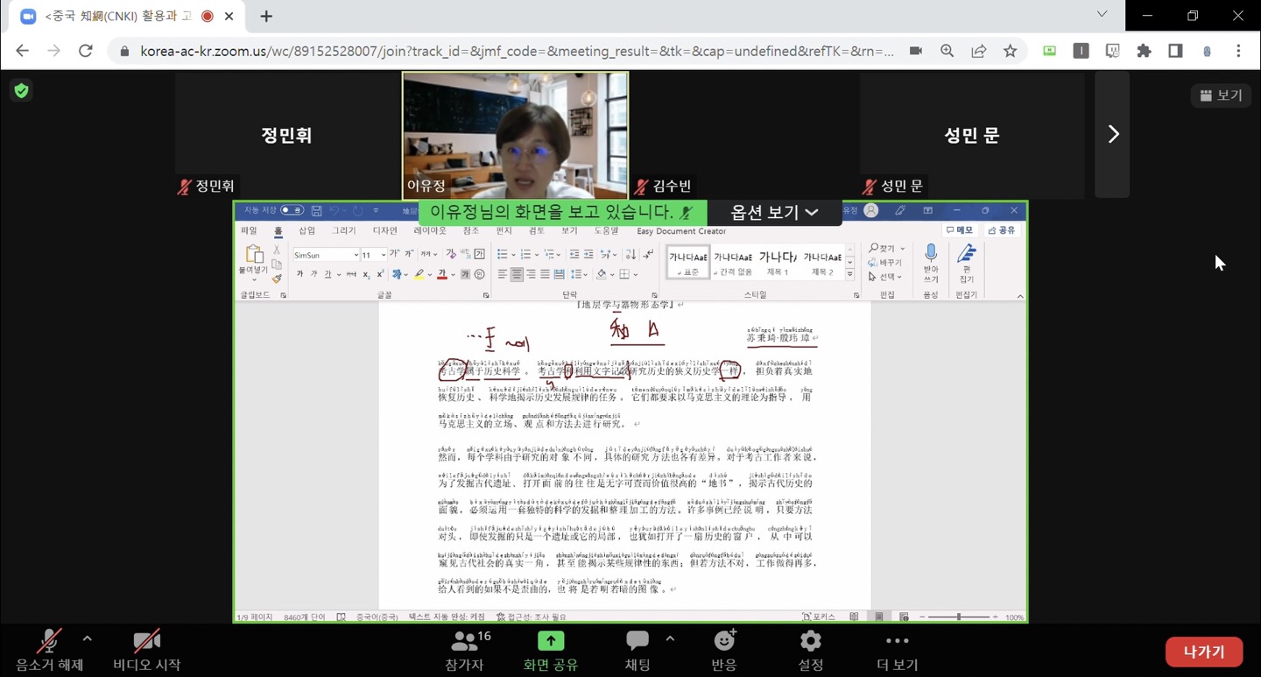Click the 보기 view button
The image size is (1261, 677).
click(x=1221, y=95)
